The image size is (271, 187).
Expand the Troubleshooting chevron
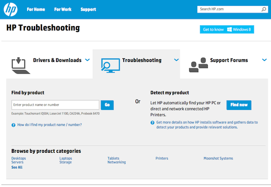[176, 60]
